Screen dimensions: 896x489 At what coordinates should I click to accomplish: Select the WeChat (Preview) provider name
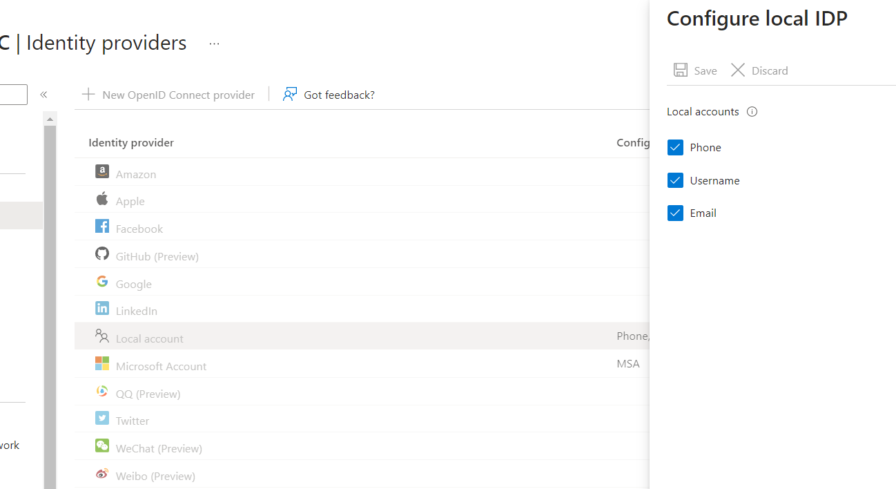(159, 448)
